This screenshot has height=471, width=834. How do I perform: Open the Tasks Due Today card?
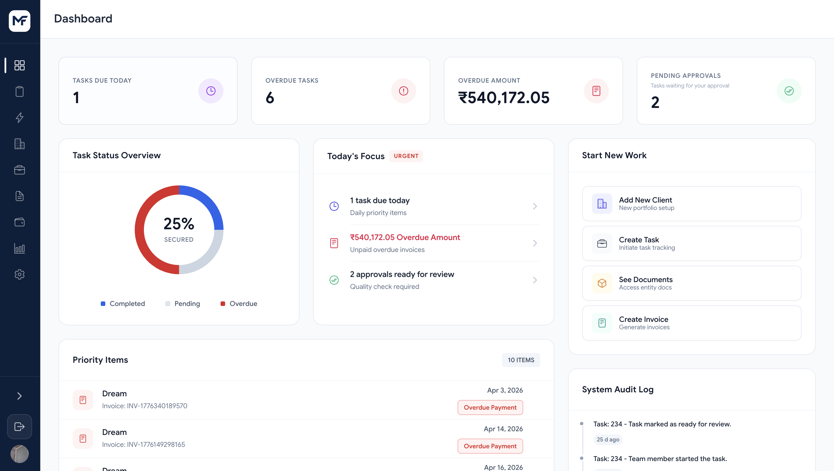point(148,91)
